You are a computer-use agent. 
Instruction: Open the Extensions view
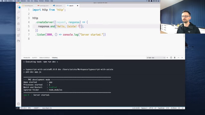[x=19, y=35]
